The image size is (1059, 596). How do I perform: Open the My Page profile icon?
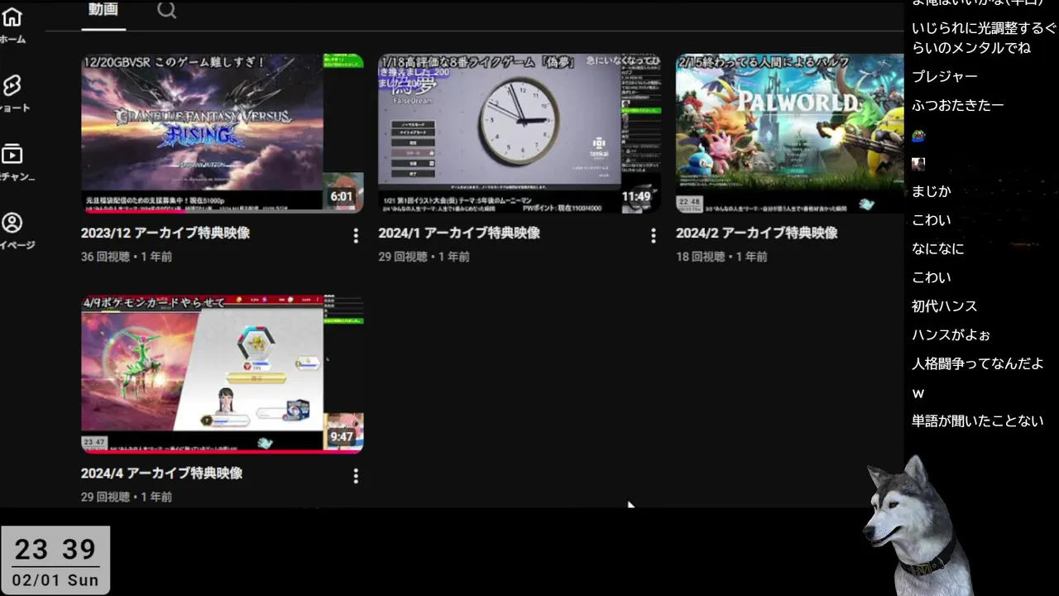(12, 223)
